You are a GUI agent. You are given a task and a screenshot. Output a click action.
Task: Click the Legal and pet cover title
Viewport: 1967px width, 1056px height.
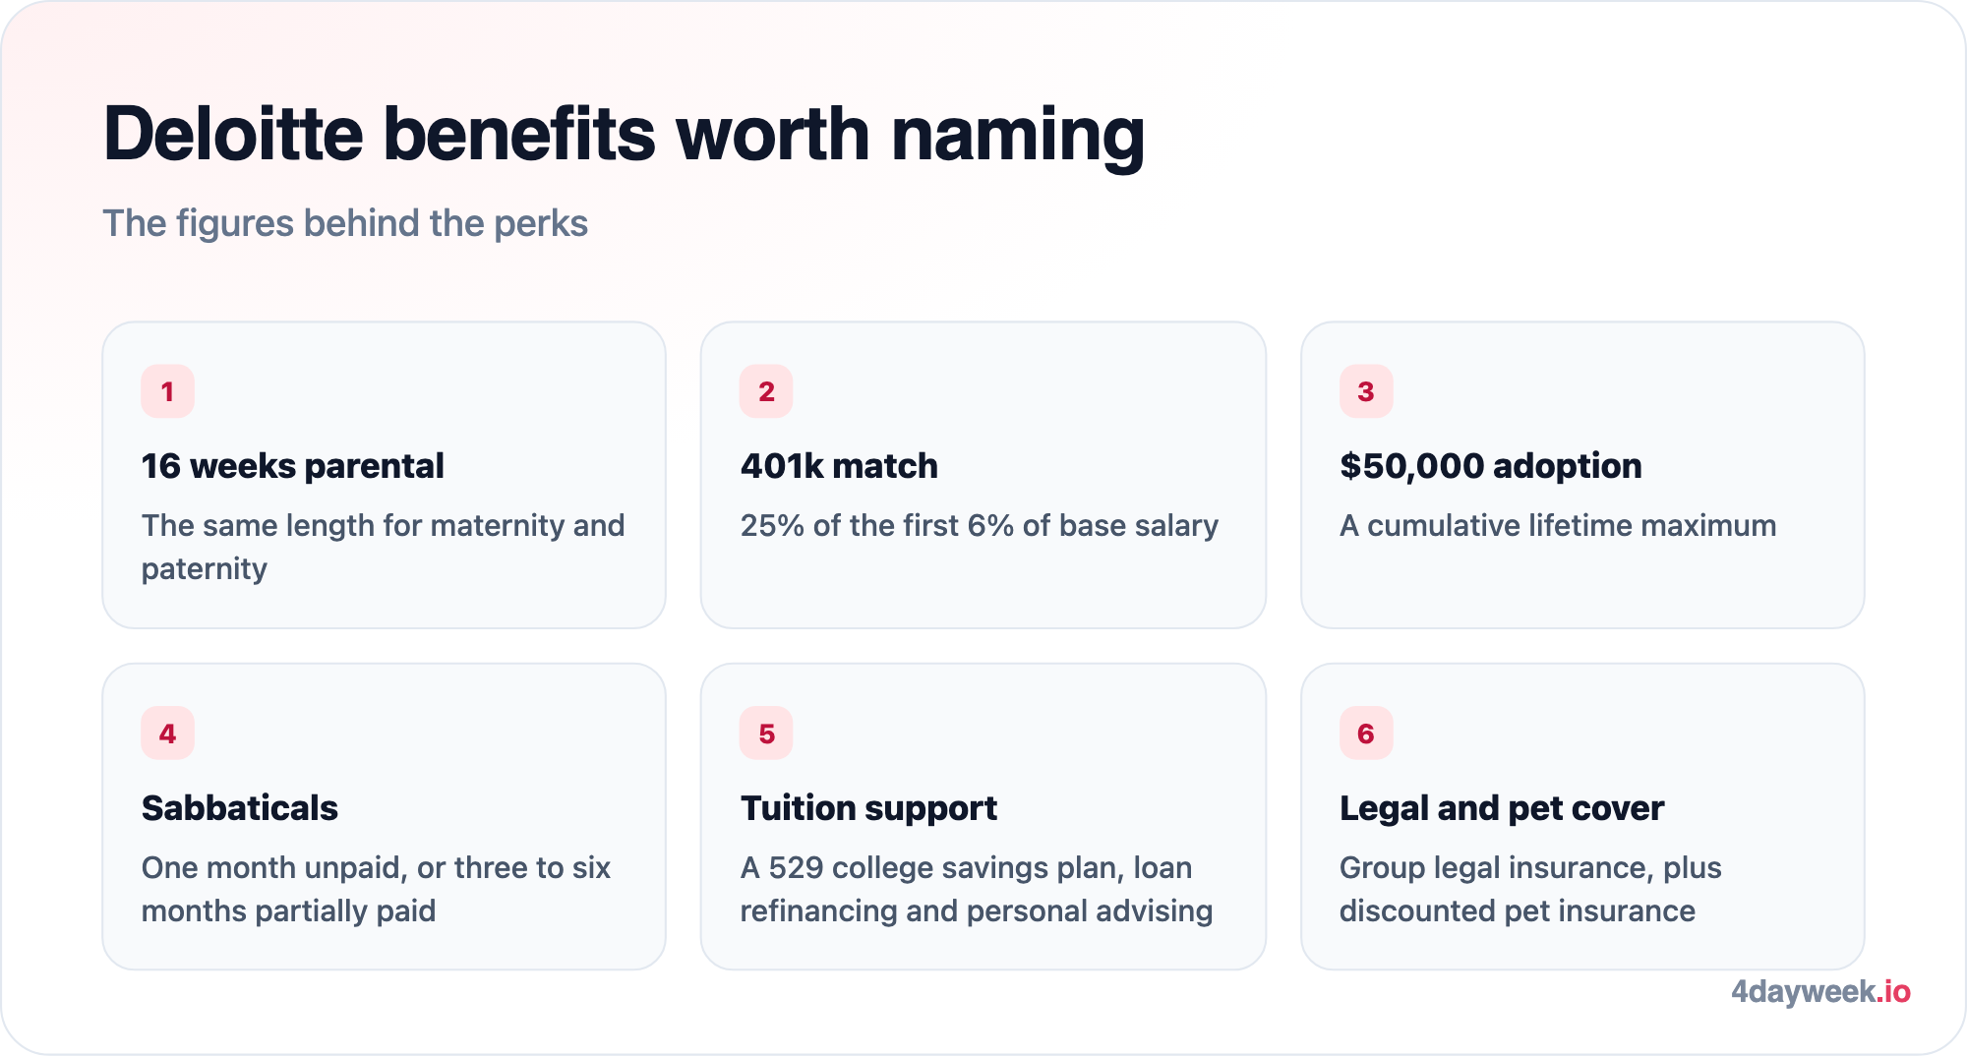click(x=1501, y=808)
